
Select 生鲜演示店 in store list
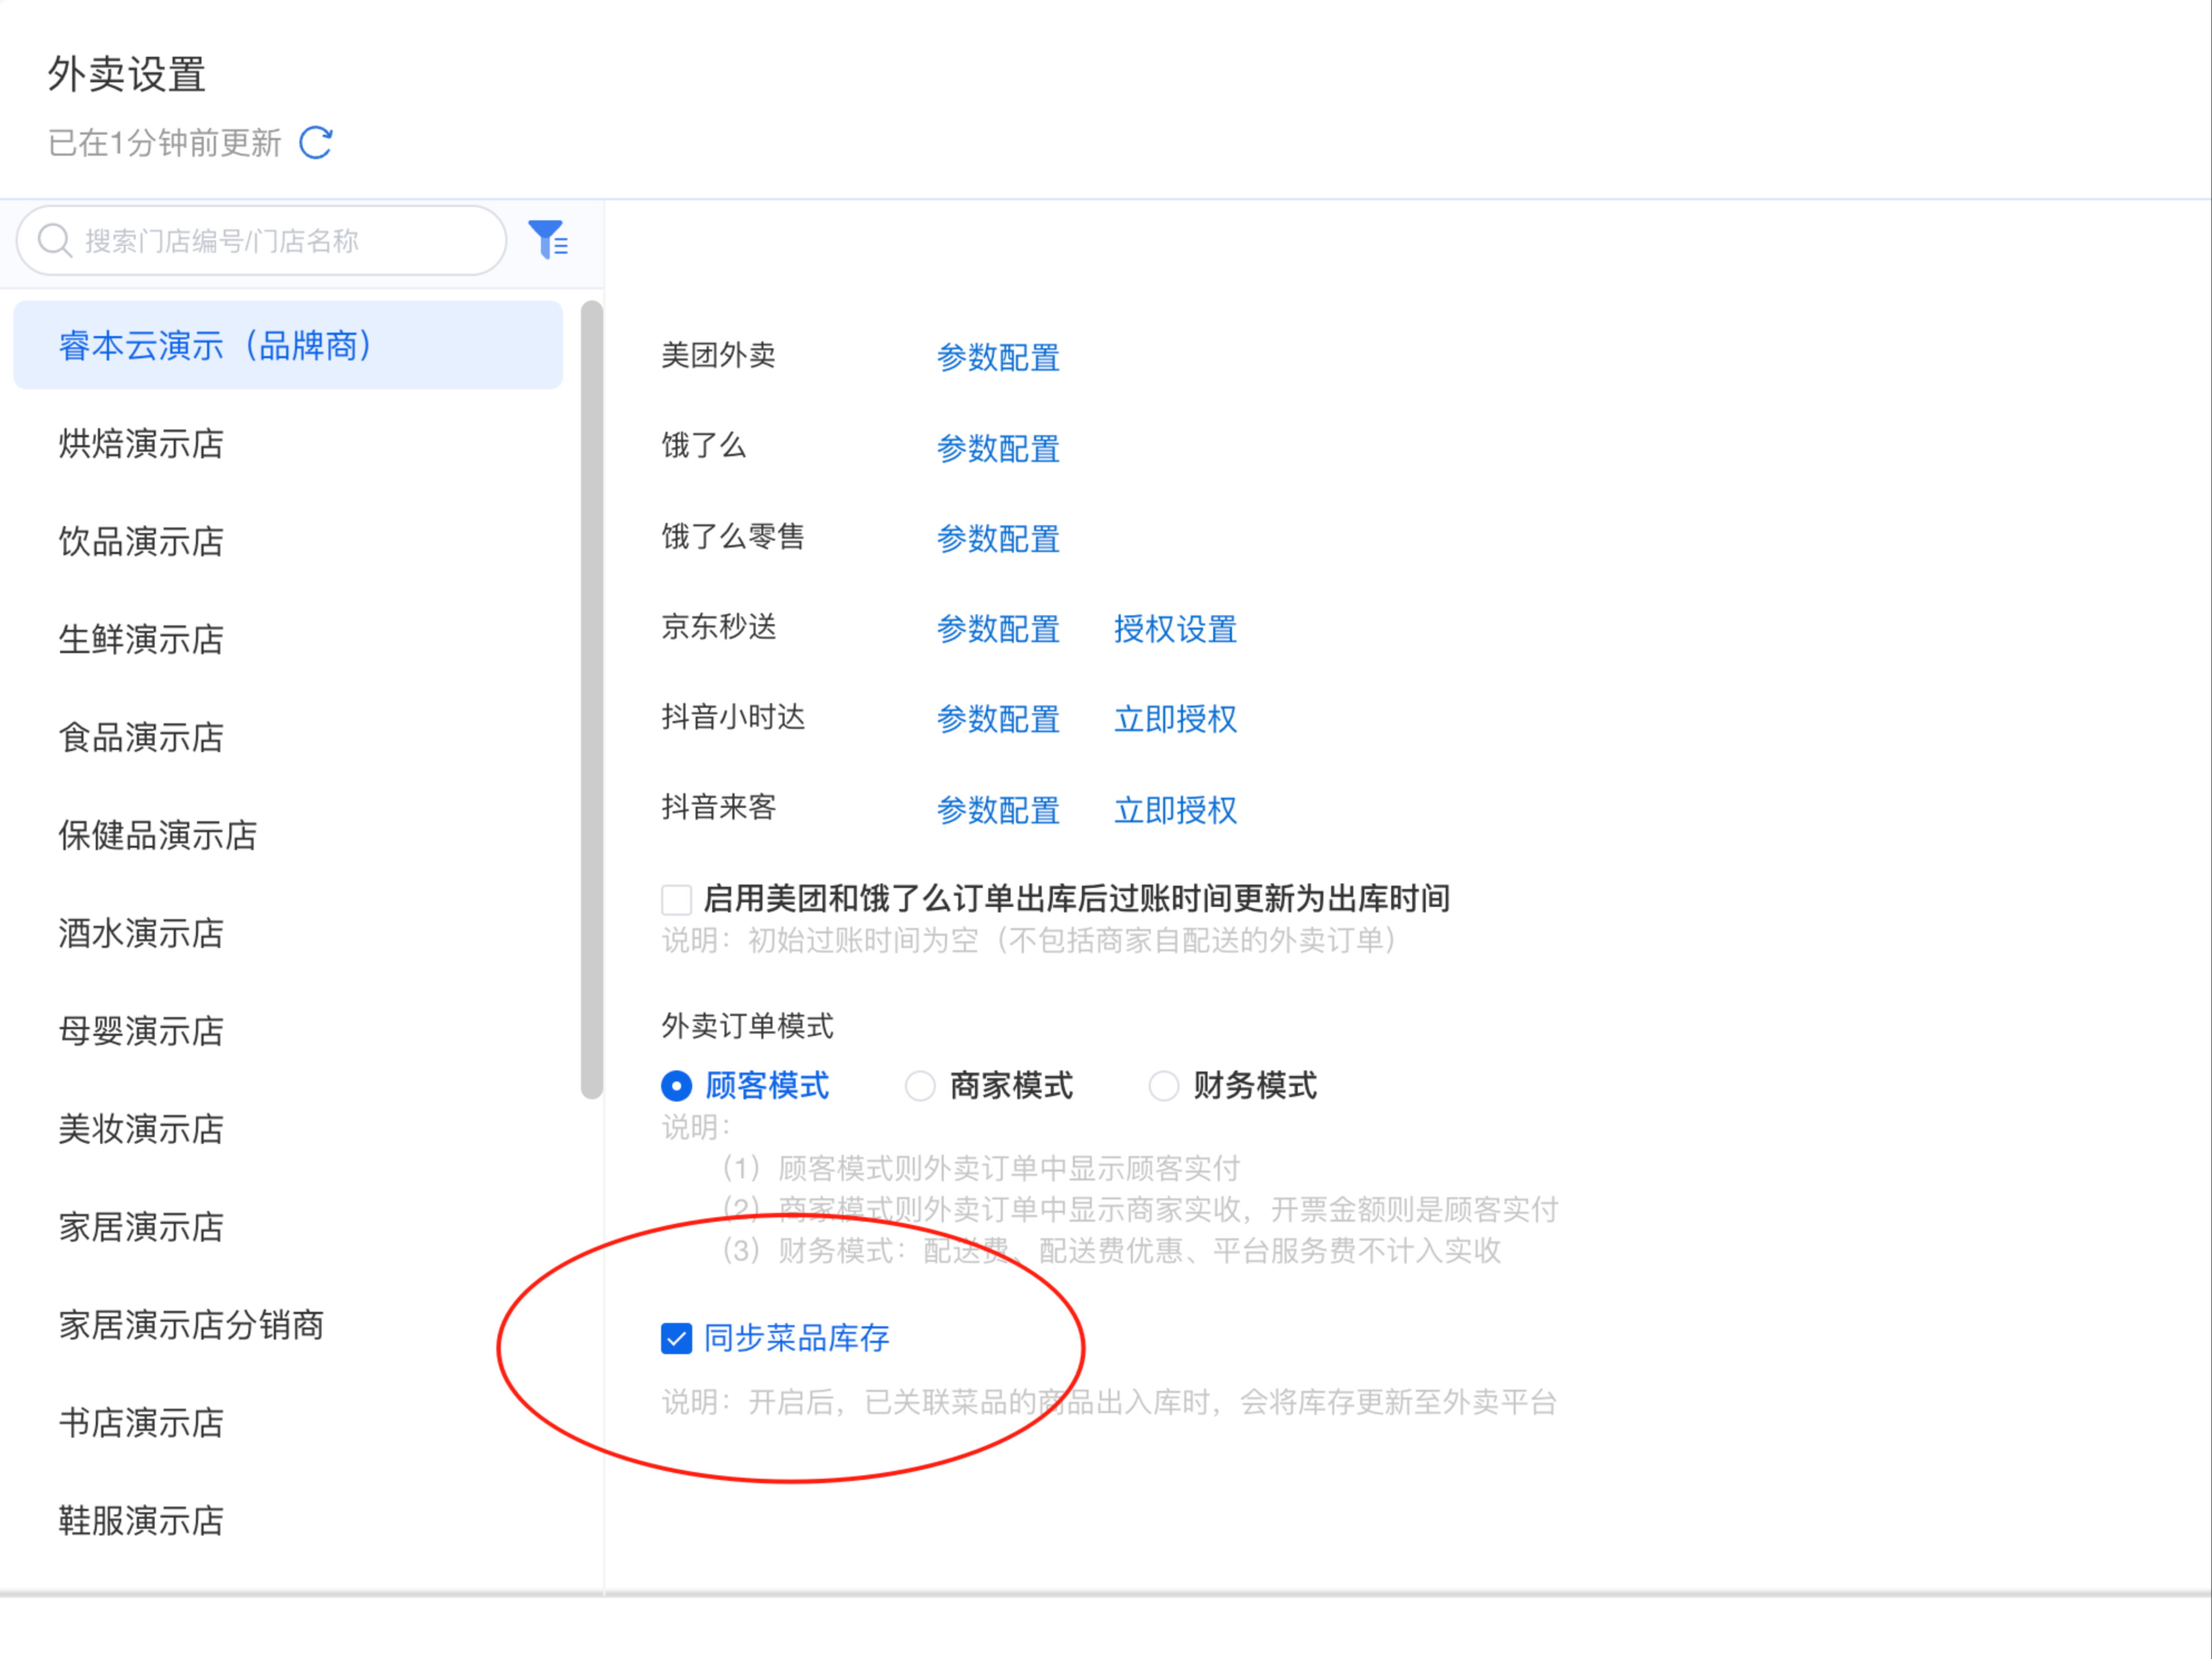point(141,640)
